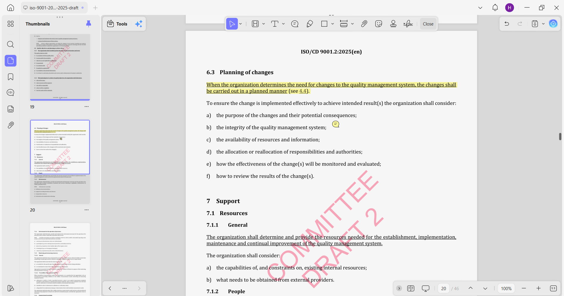Follow the 4.4 clause link
This screenshot has width=564, height=296.
[x=303, y=91]
